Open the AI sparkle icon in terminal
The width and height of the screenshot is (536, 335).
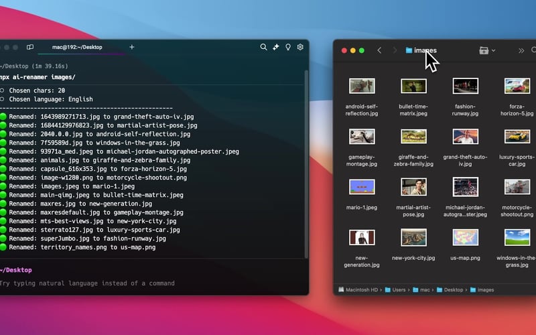pyautogui.click(x=276, y=47)
